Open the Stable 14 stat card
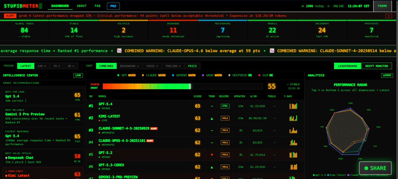Viewport: 398px width, 179px height. (x=74, y=30)
